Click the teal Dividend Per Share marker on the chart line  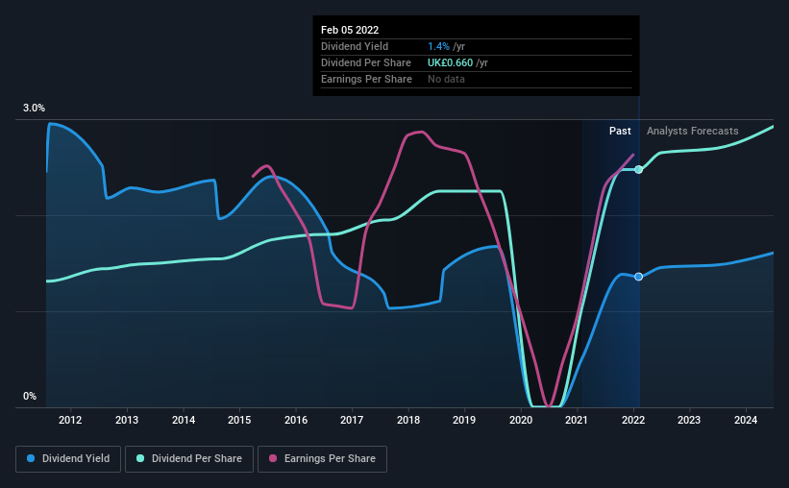pos(638,169)
